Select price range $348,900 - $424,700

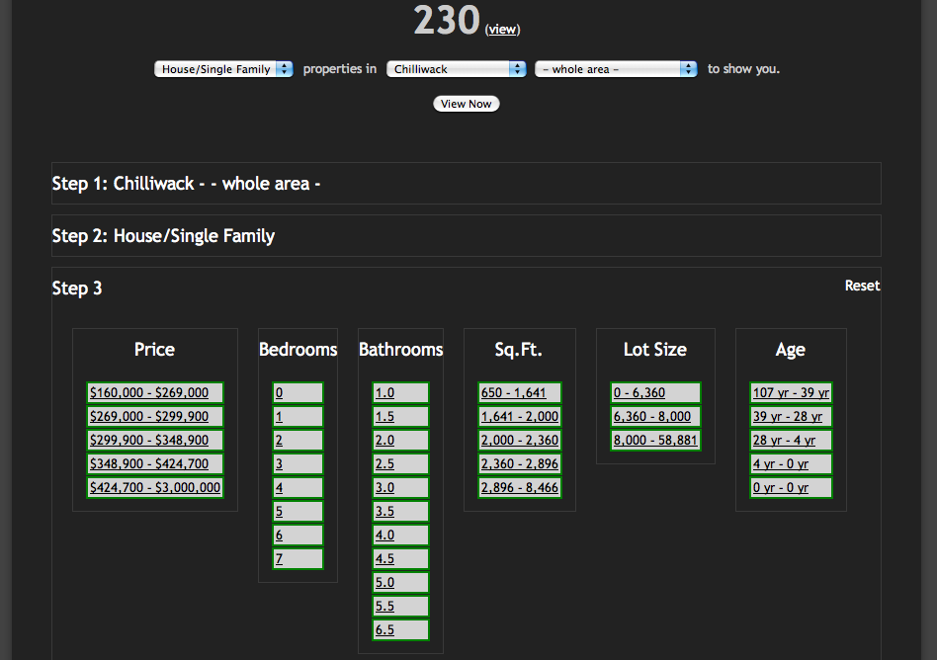pos(155,464)
